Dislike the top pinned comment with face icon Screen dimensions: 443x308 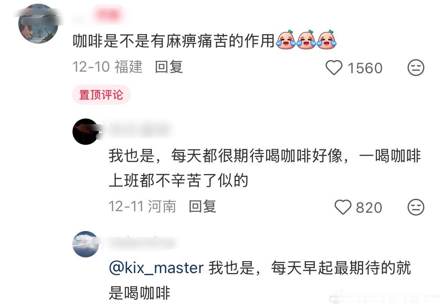point(416,68)
